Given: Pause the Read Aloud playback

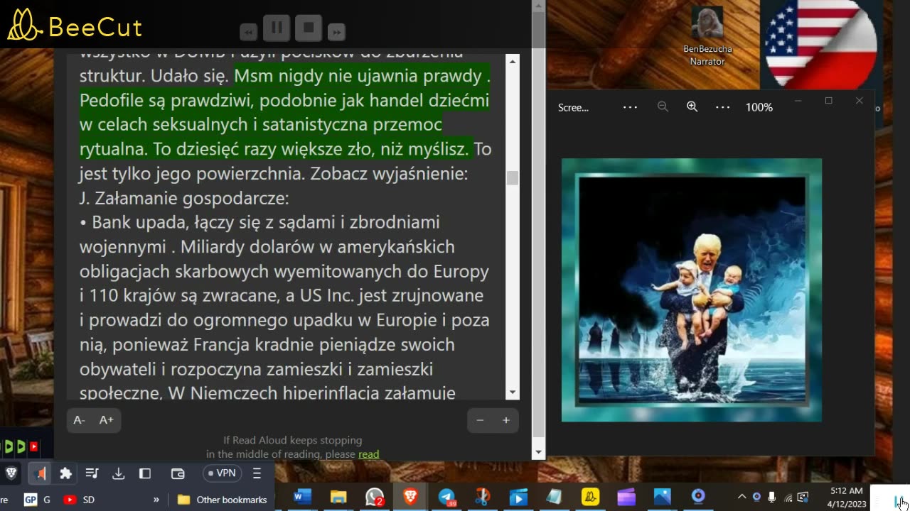Looking at the screenshot, I should pos(277,28).
